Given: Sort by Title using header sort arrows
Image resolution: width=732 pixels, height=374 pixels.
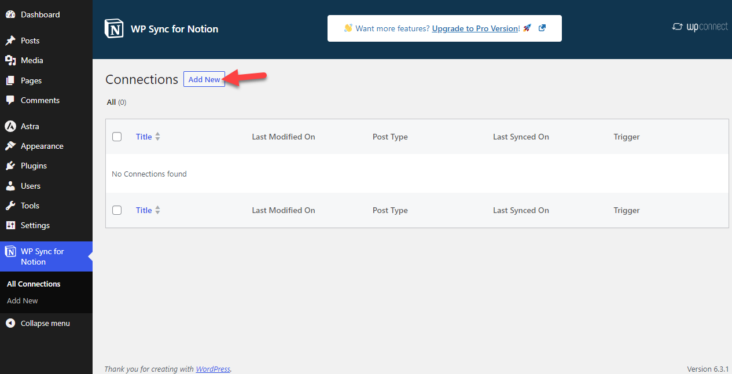Looking at the screenshot, I should click(x=157, y=137).
